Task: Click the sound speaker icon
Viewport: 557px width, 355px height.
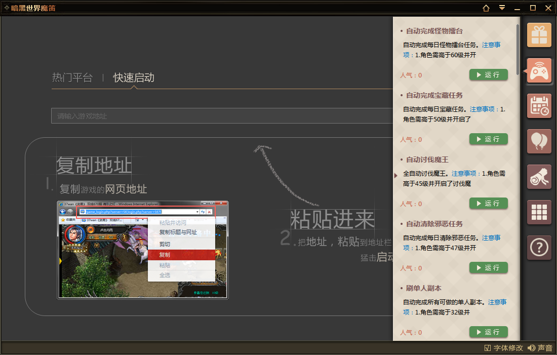Action: pyautogui.click(x=531, y=348)
